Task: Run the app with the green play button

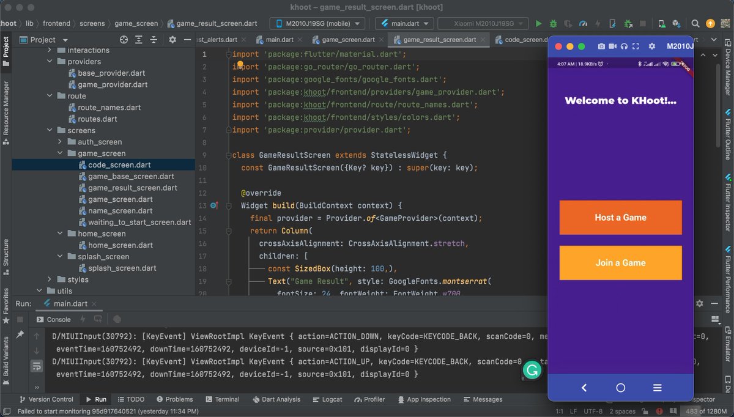Action: pyautogui.click(x=538, y=24)
